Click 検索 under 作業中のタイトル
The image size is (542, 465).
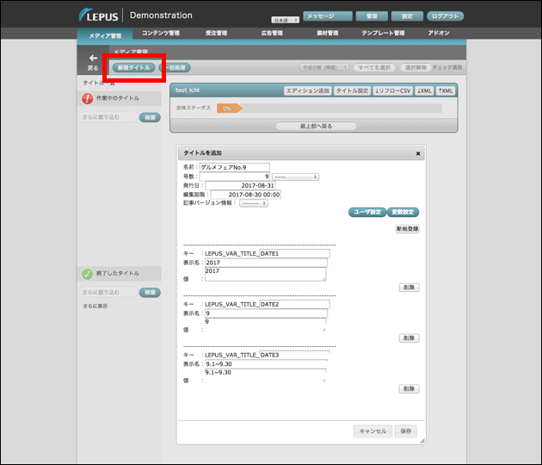[150, 117]
